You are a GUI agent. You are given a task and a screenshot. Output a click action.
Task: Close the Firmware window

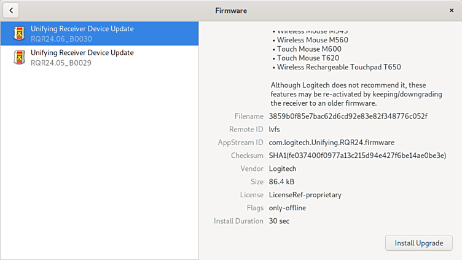click(x=452, y=10)
